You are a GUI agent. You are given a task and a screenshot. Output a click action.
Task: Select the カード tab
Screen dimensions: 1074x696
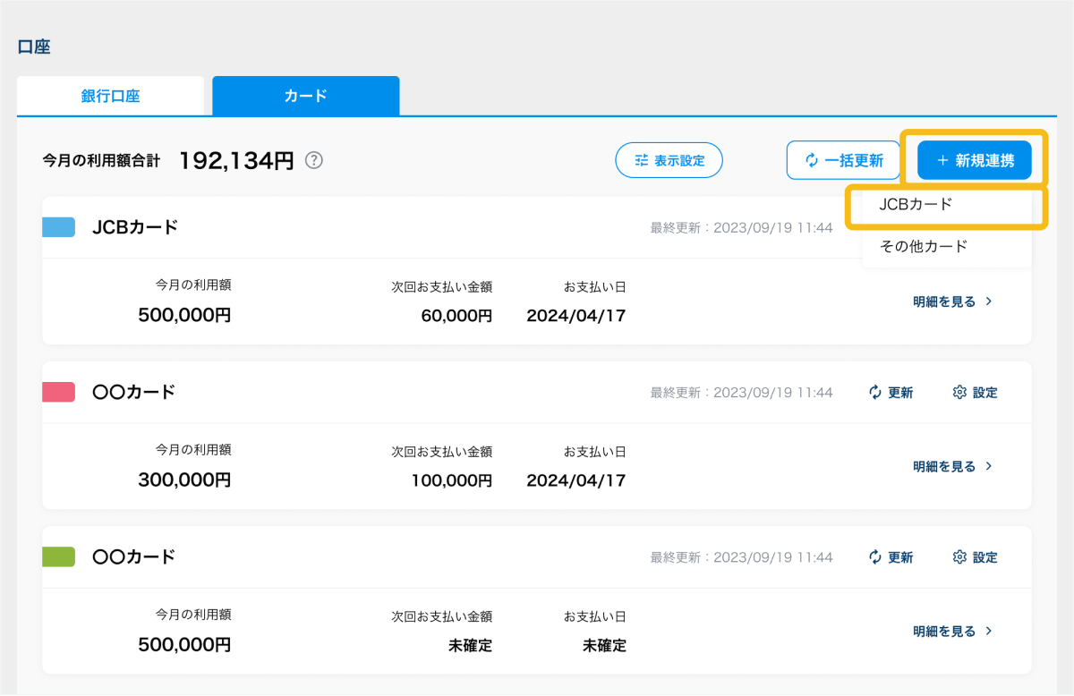305,96
